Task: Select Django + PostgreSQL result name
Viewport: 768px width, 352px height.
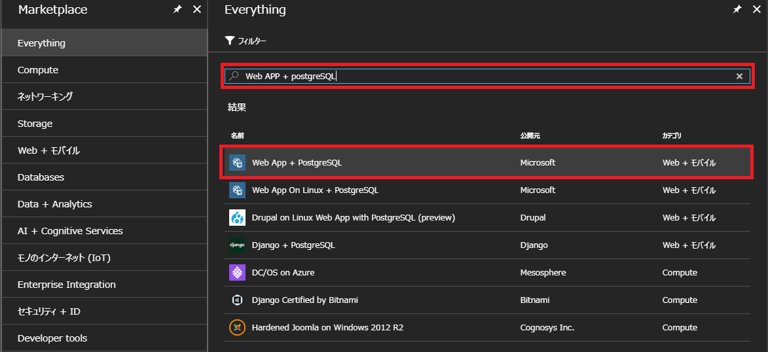Action: pyautogui.click(x=293, y=245)
